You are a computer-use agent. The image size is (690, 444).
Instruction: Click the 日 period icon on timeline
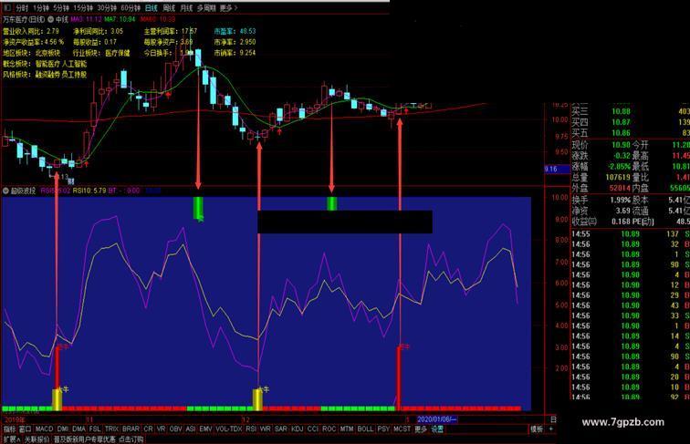click(x=553, y=419)
